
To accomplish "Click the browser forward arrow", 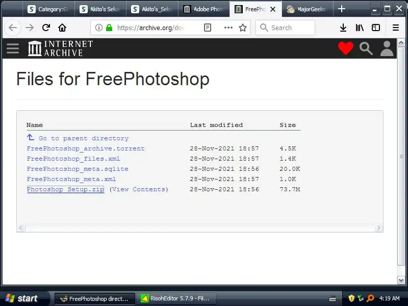I will pyautogui.click(x=30, y=28).
